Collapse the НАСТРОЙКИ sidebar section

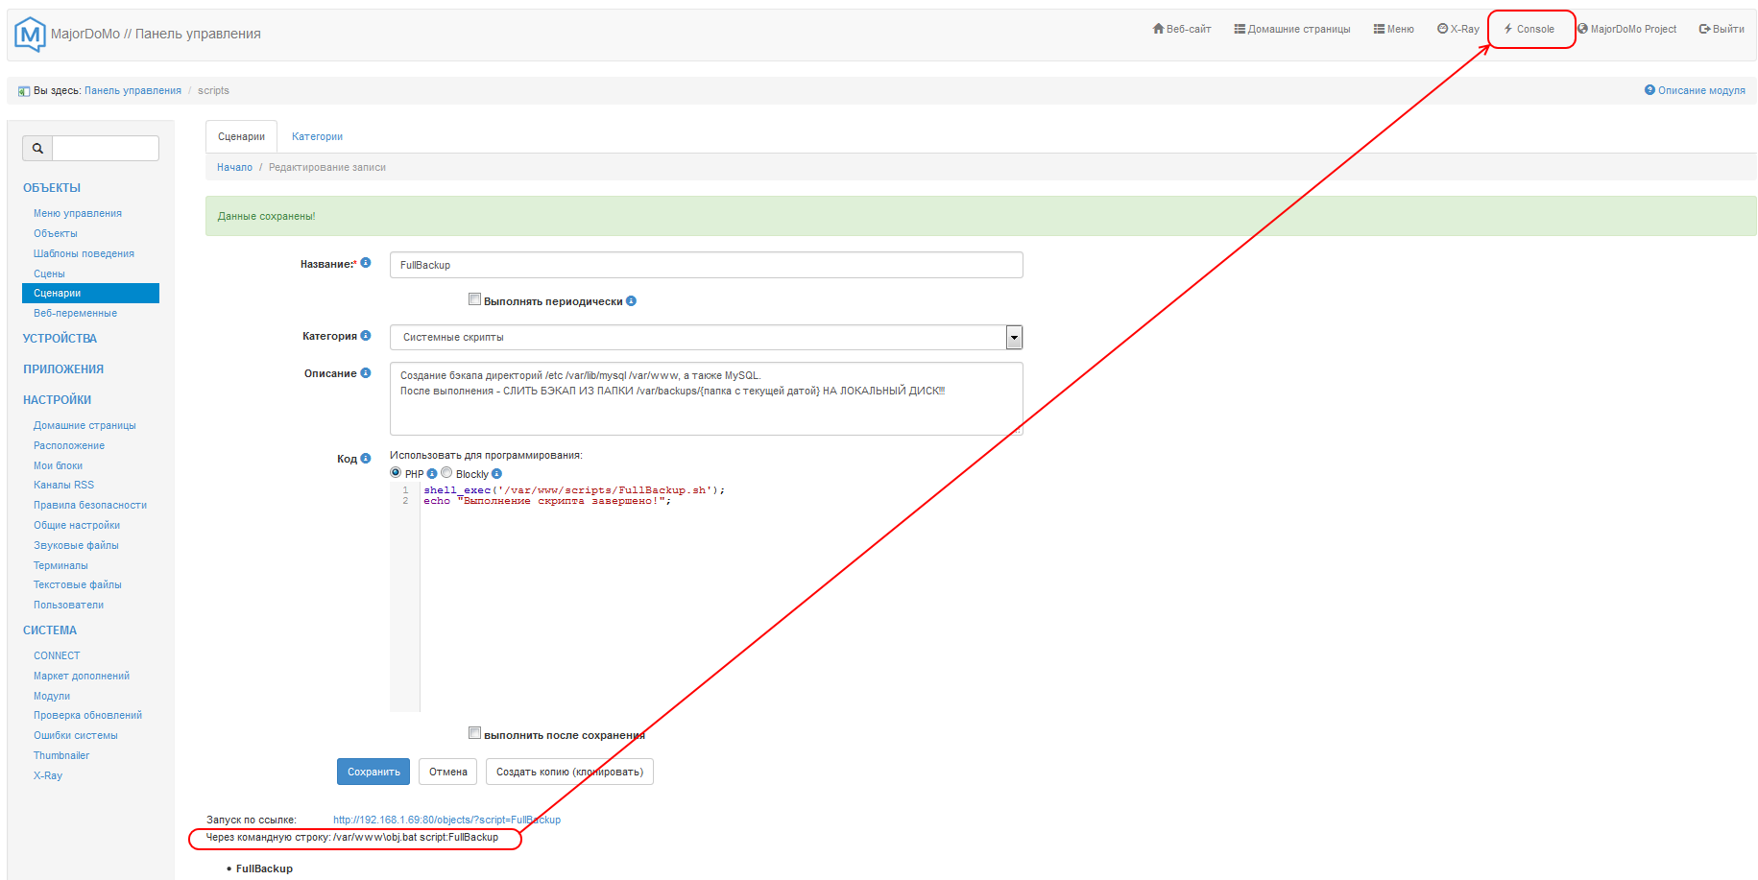point(58,400)
